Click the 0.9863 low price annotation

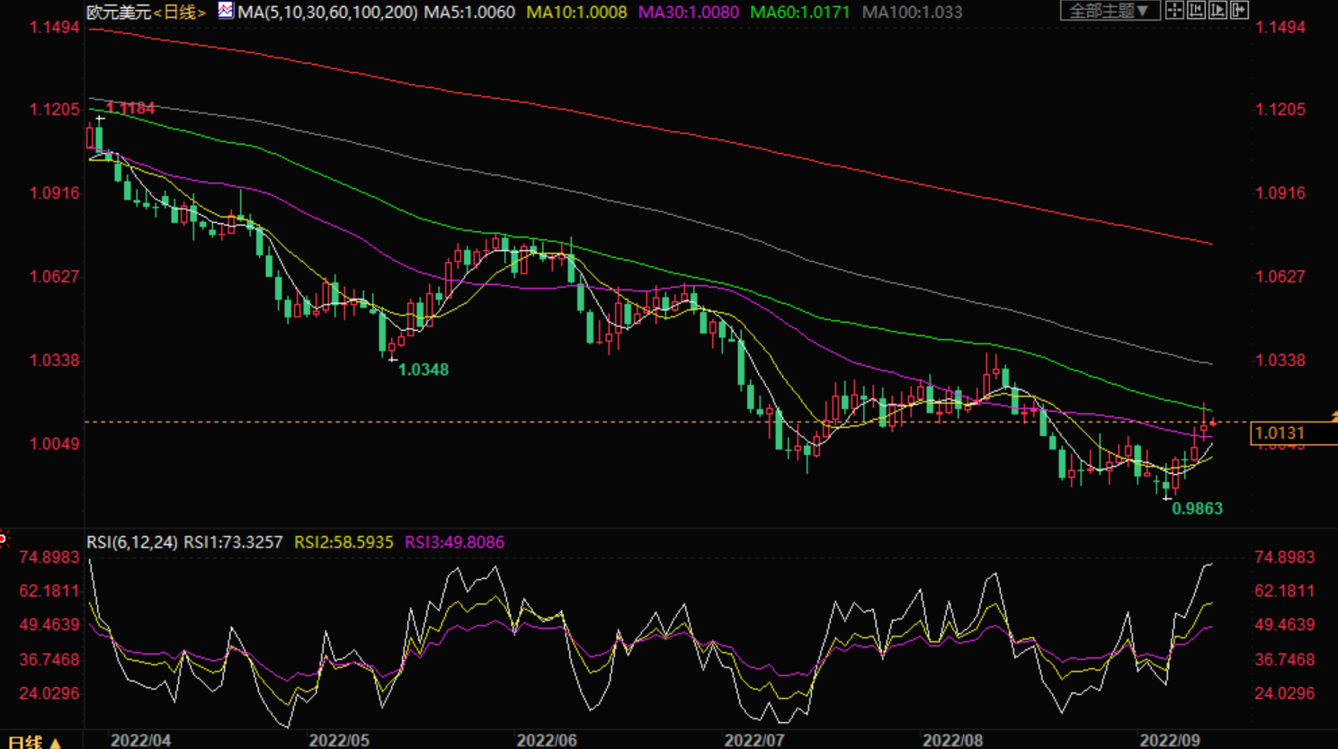(1198, 508)
